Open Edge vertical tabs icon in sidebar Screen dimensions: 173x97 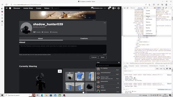pos(2,8)
